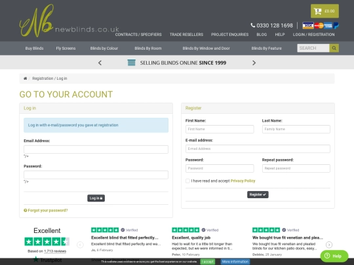Expand the Fly Screens menu
The image size is (354, 265).
tap(66, 48)
